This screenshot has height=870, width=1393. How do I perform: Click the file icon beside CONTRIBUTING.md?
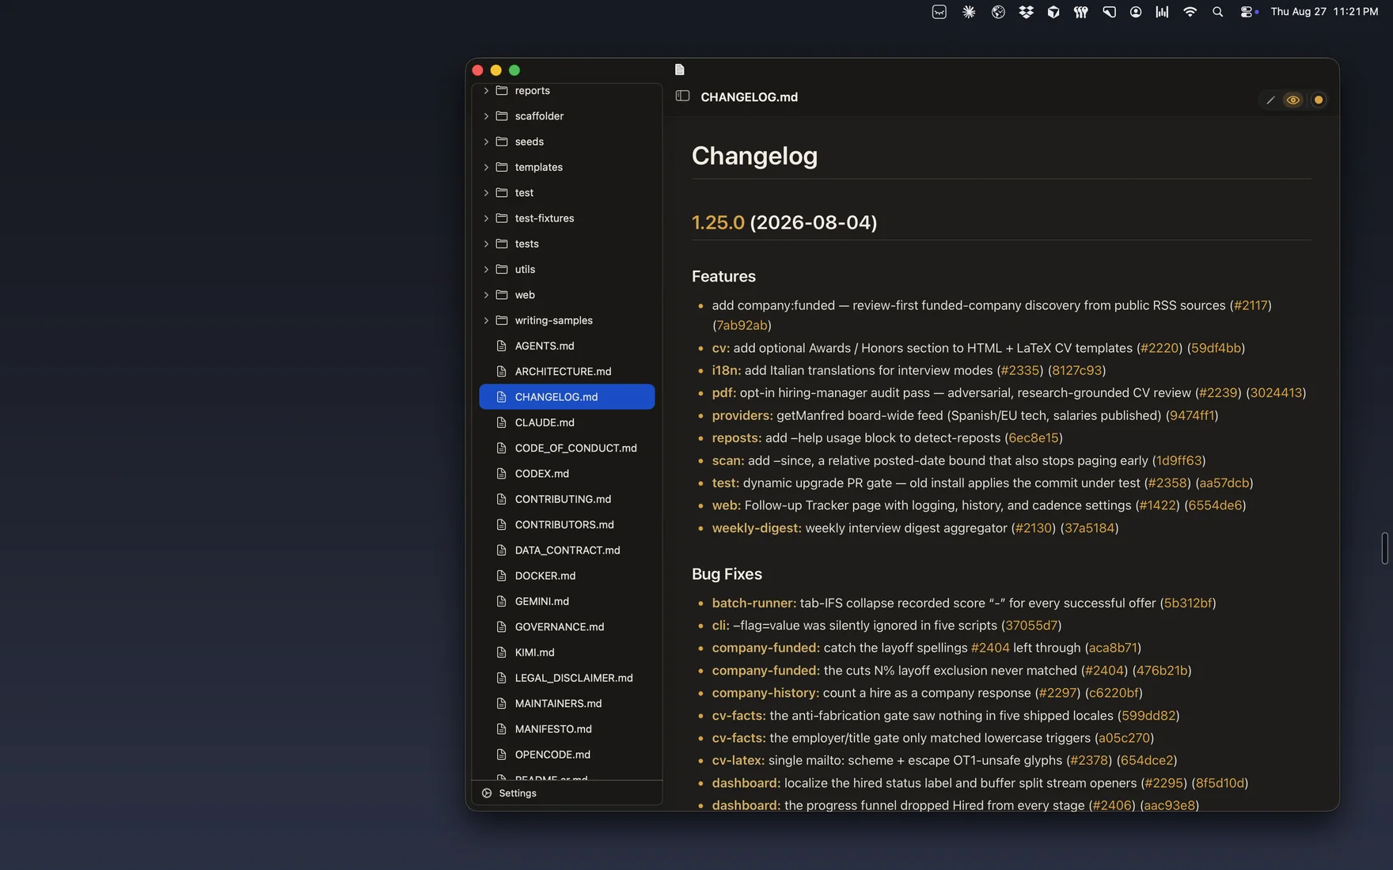[501, 498]
